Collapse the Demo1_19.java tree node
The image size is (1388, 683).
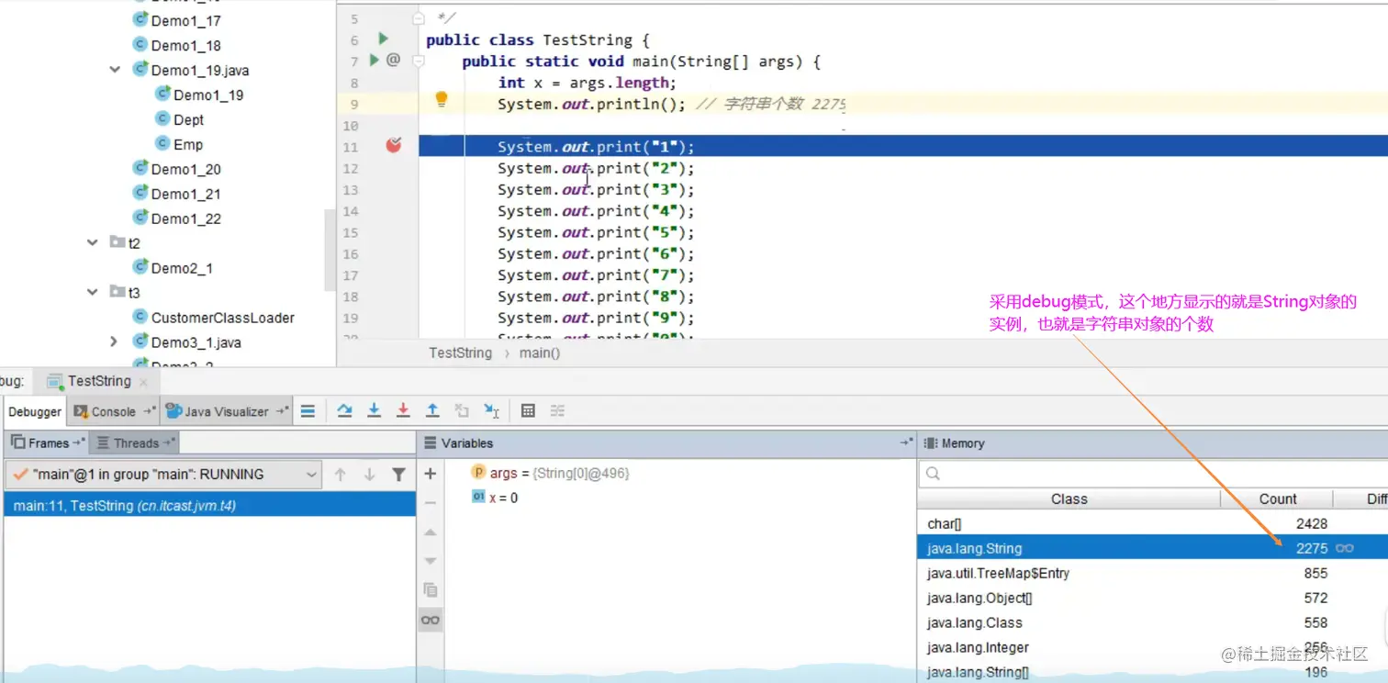click(x=115, y=70)
